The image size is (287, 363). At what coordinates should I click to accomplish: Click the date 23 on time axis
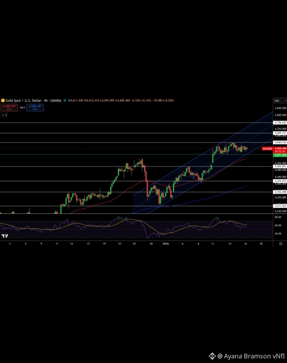[120, 244]
